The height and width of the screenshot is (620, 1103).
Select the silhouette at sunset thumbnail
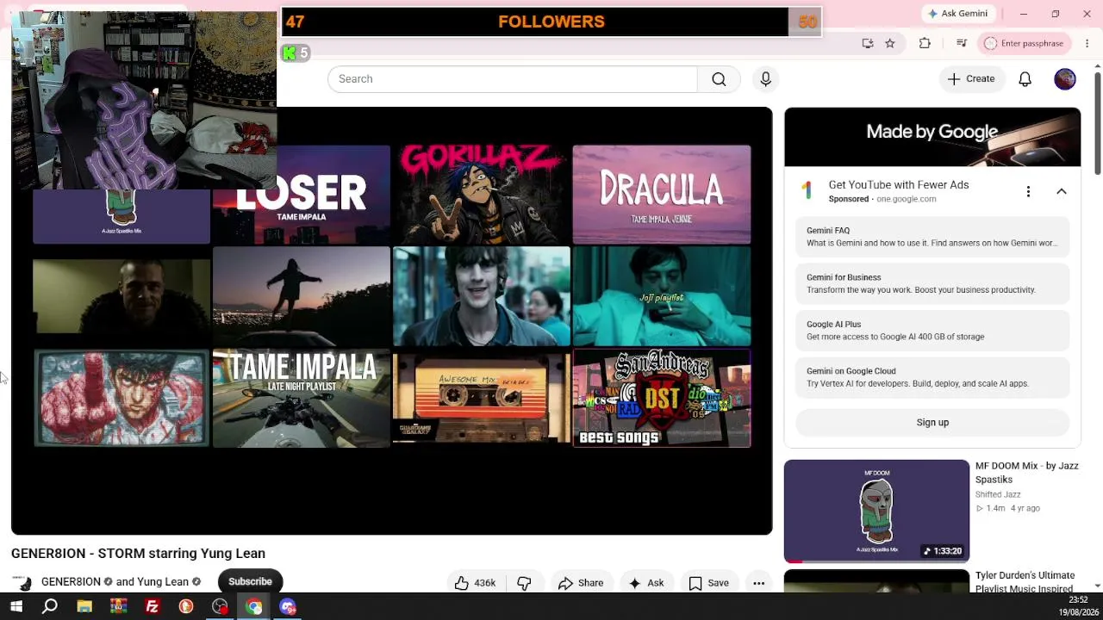point(302,296)
